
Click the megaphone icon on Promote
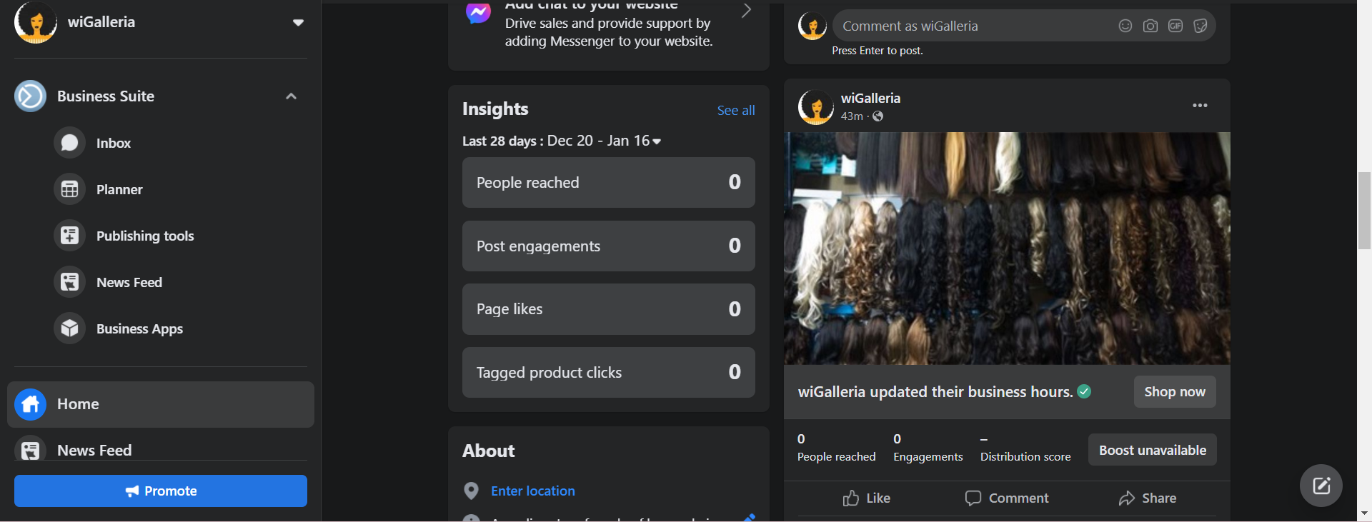pos(132,491)
